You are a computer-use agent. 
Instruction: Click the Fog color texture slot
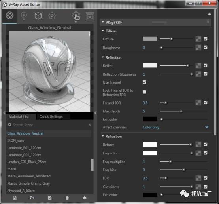coord(198,153)
